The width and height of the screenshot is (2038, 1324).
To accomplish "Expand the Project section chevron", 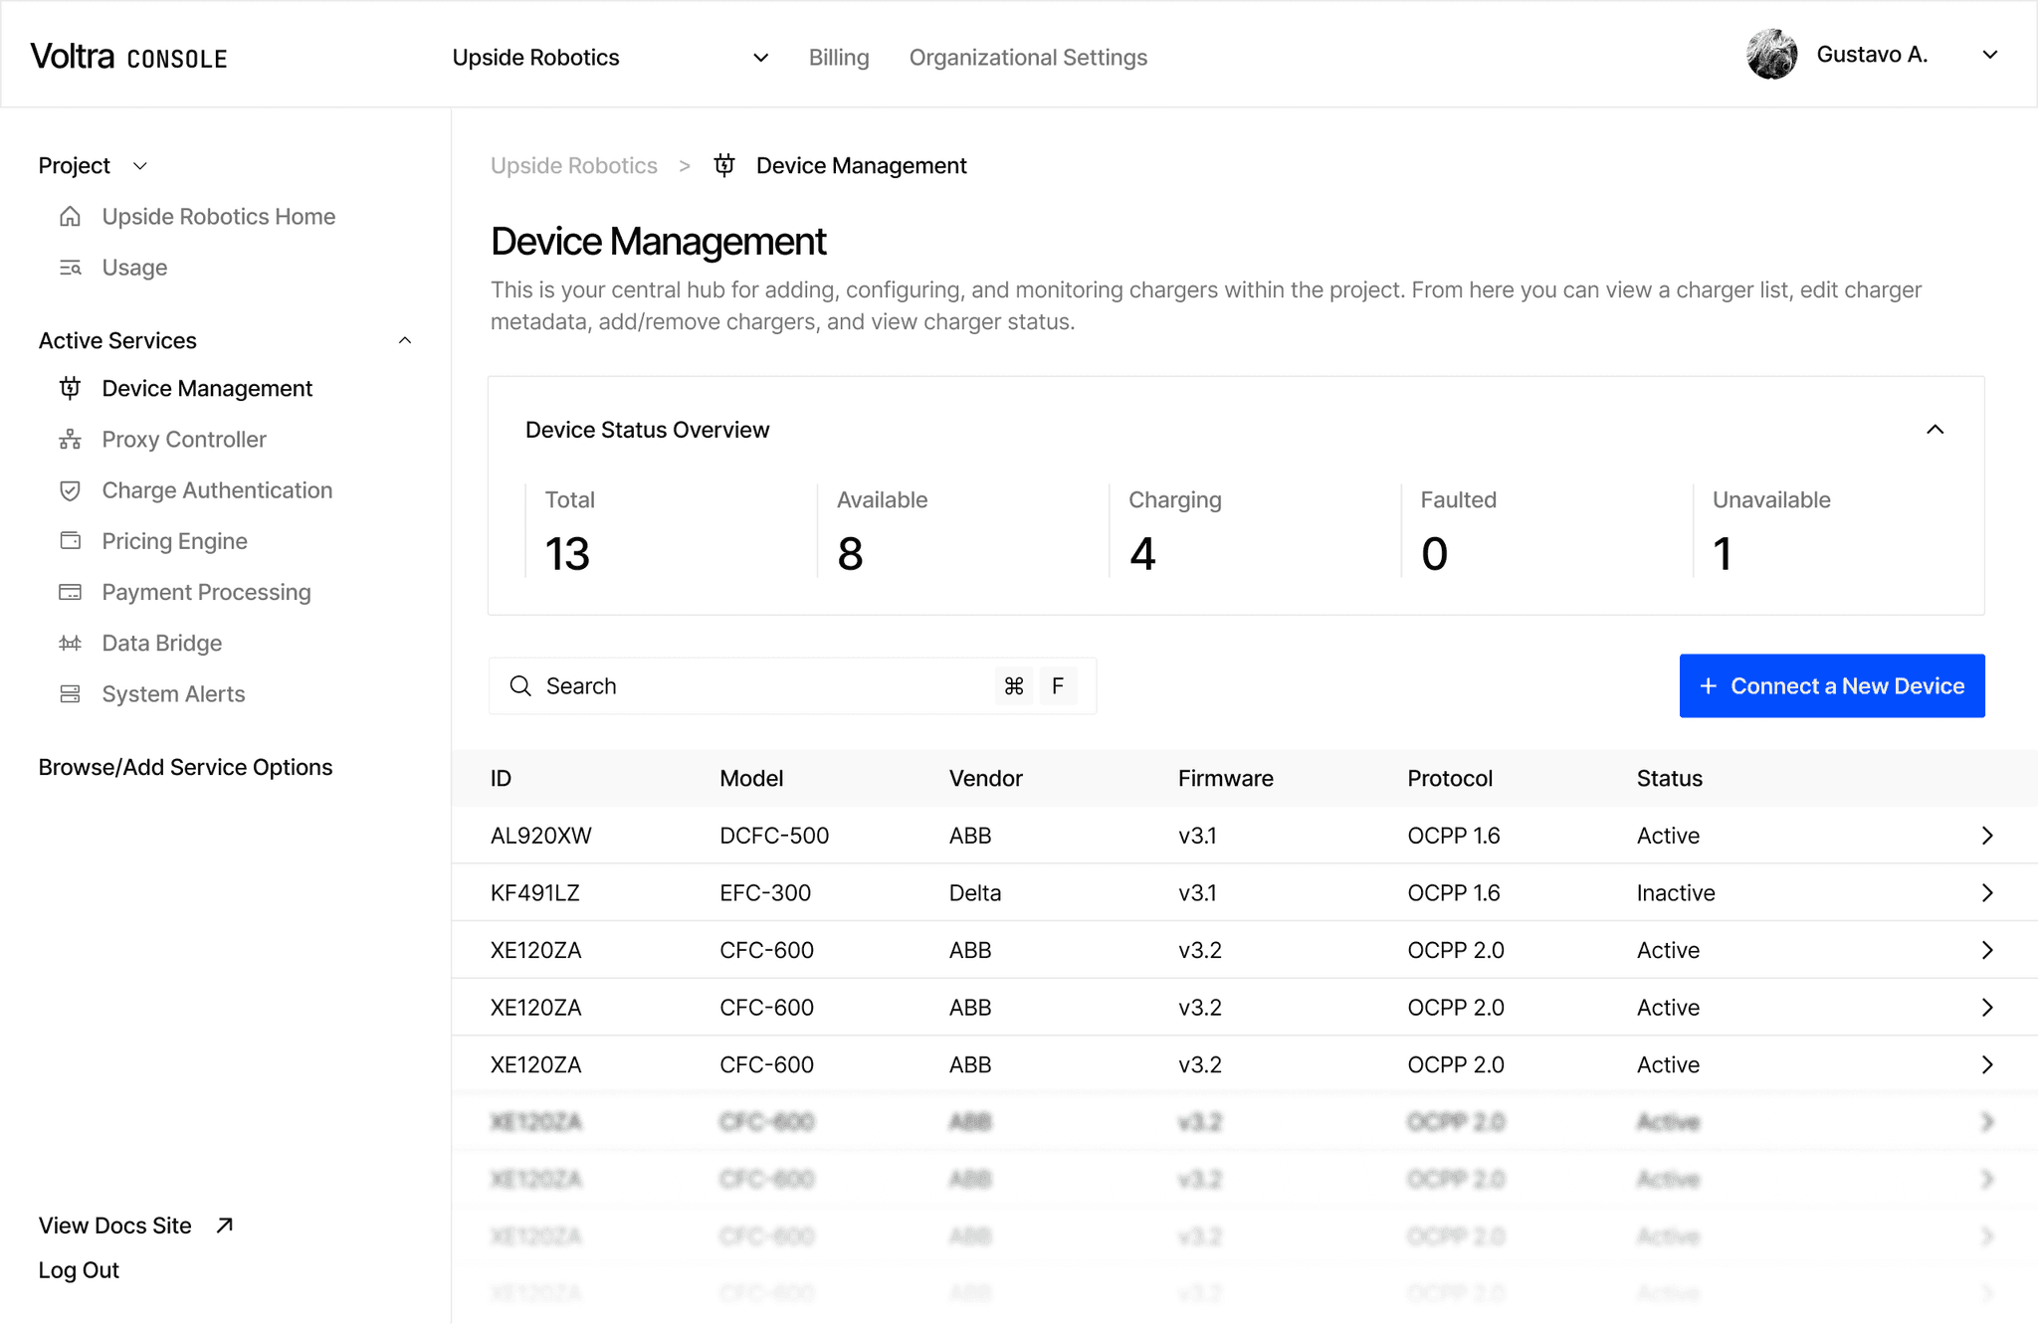I will 140,166.
